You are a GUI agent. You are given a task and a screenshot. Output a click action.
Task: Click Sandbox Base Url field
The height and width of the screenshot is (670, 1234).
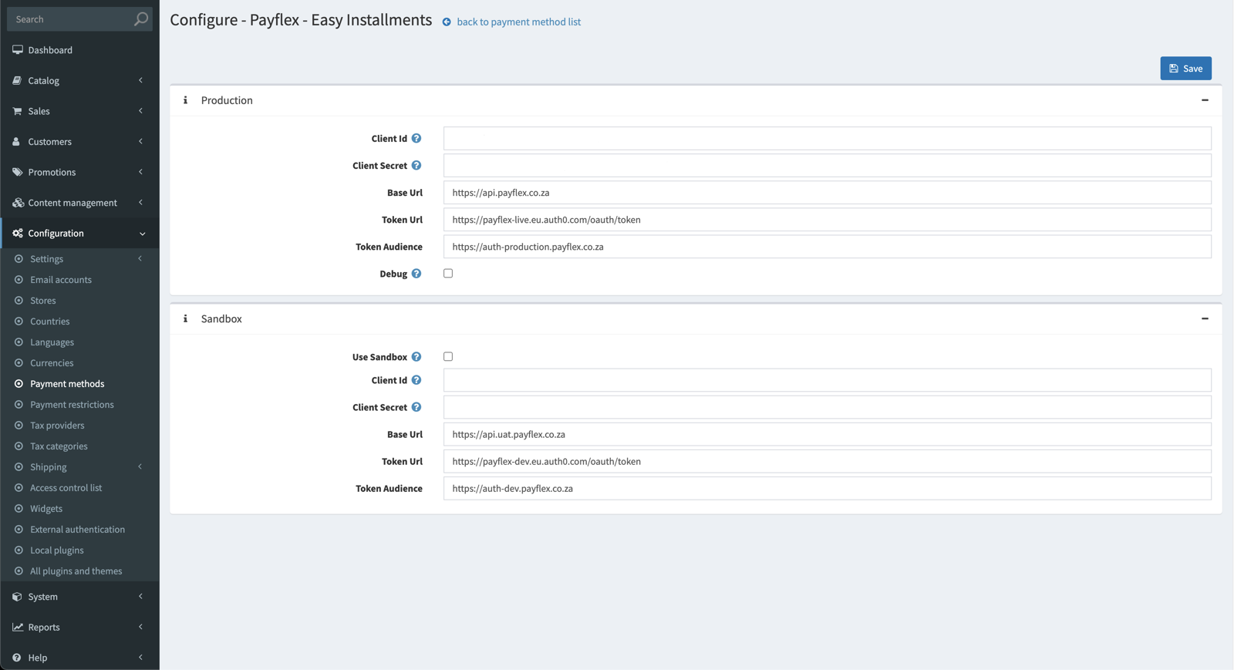point(827,434)
